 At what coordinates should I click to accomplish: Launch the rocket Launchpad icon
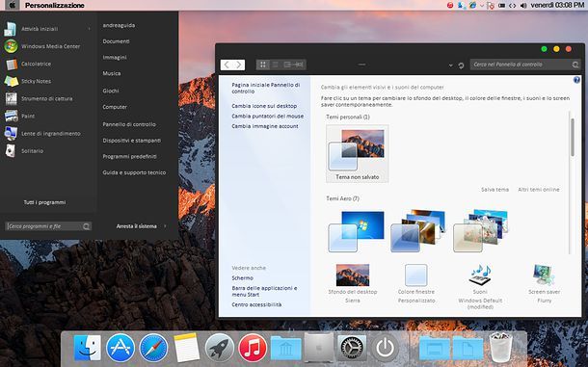[x=220, y=348]
